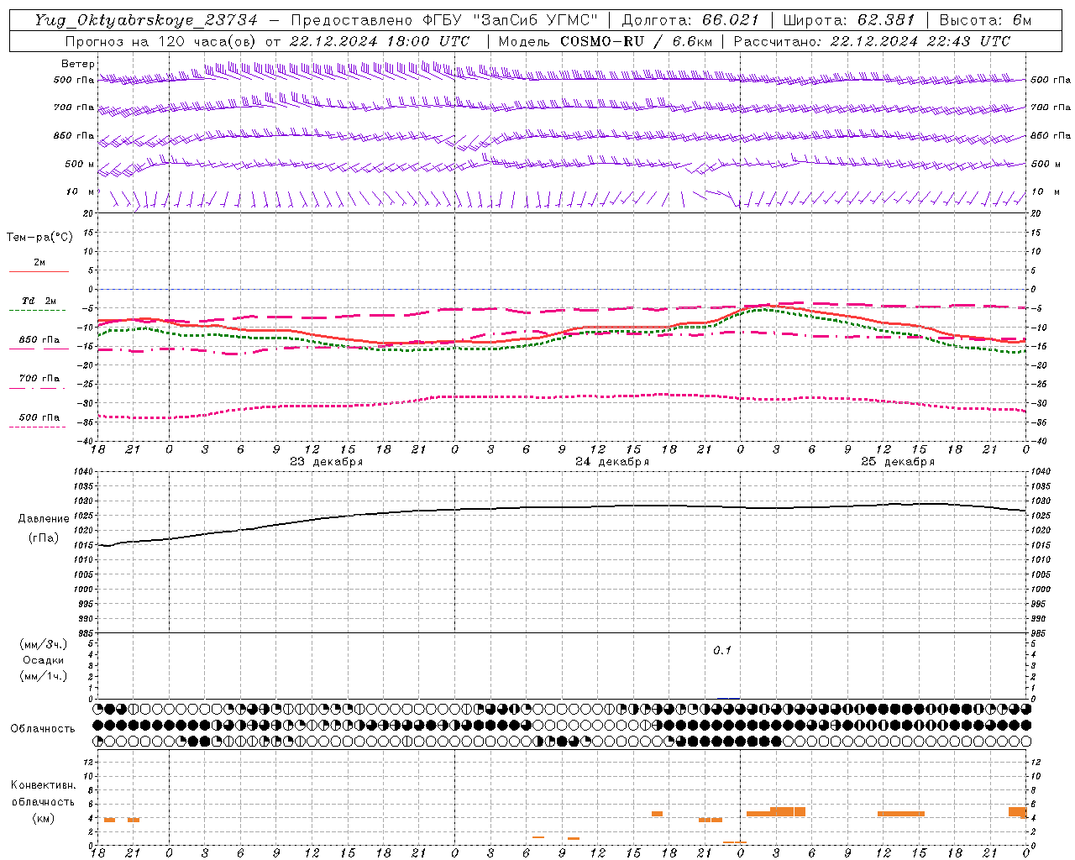This screenshot has width=1075, height=860.
Task: Click 700 гПа entry in temperature legend
Action: point(39,378)
